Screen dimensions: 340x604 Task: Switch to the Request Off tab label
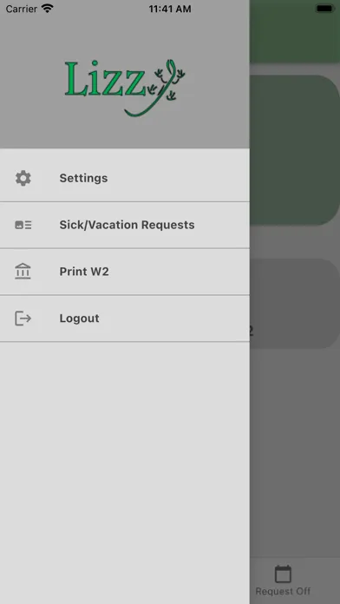[x=283, y=591]
